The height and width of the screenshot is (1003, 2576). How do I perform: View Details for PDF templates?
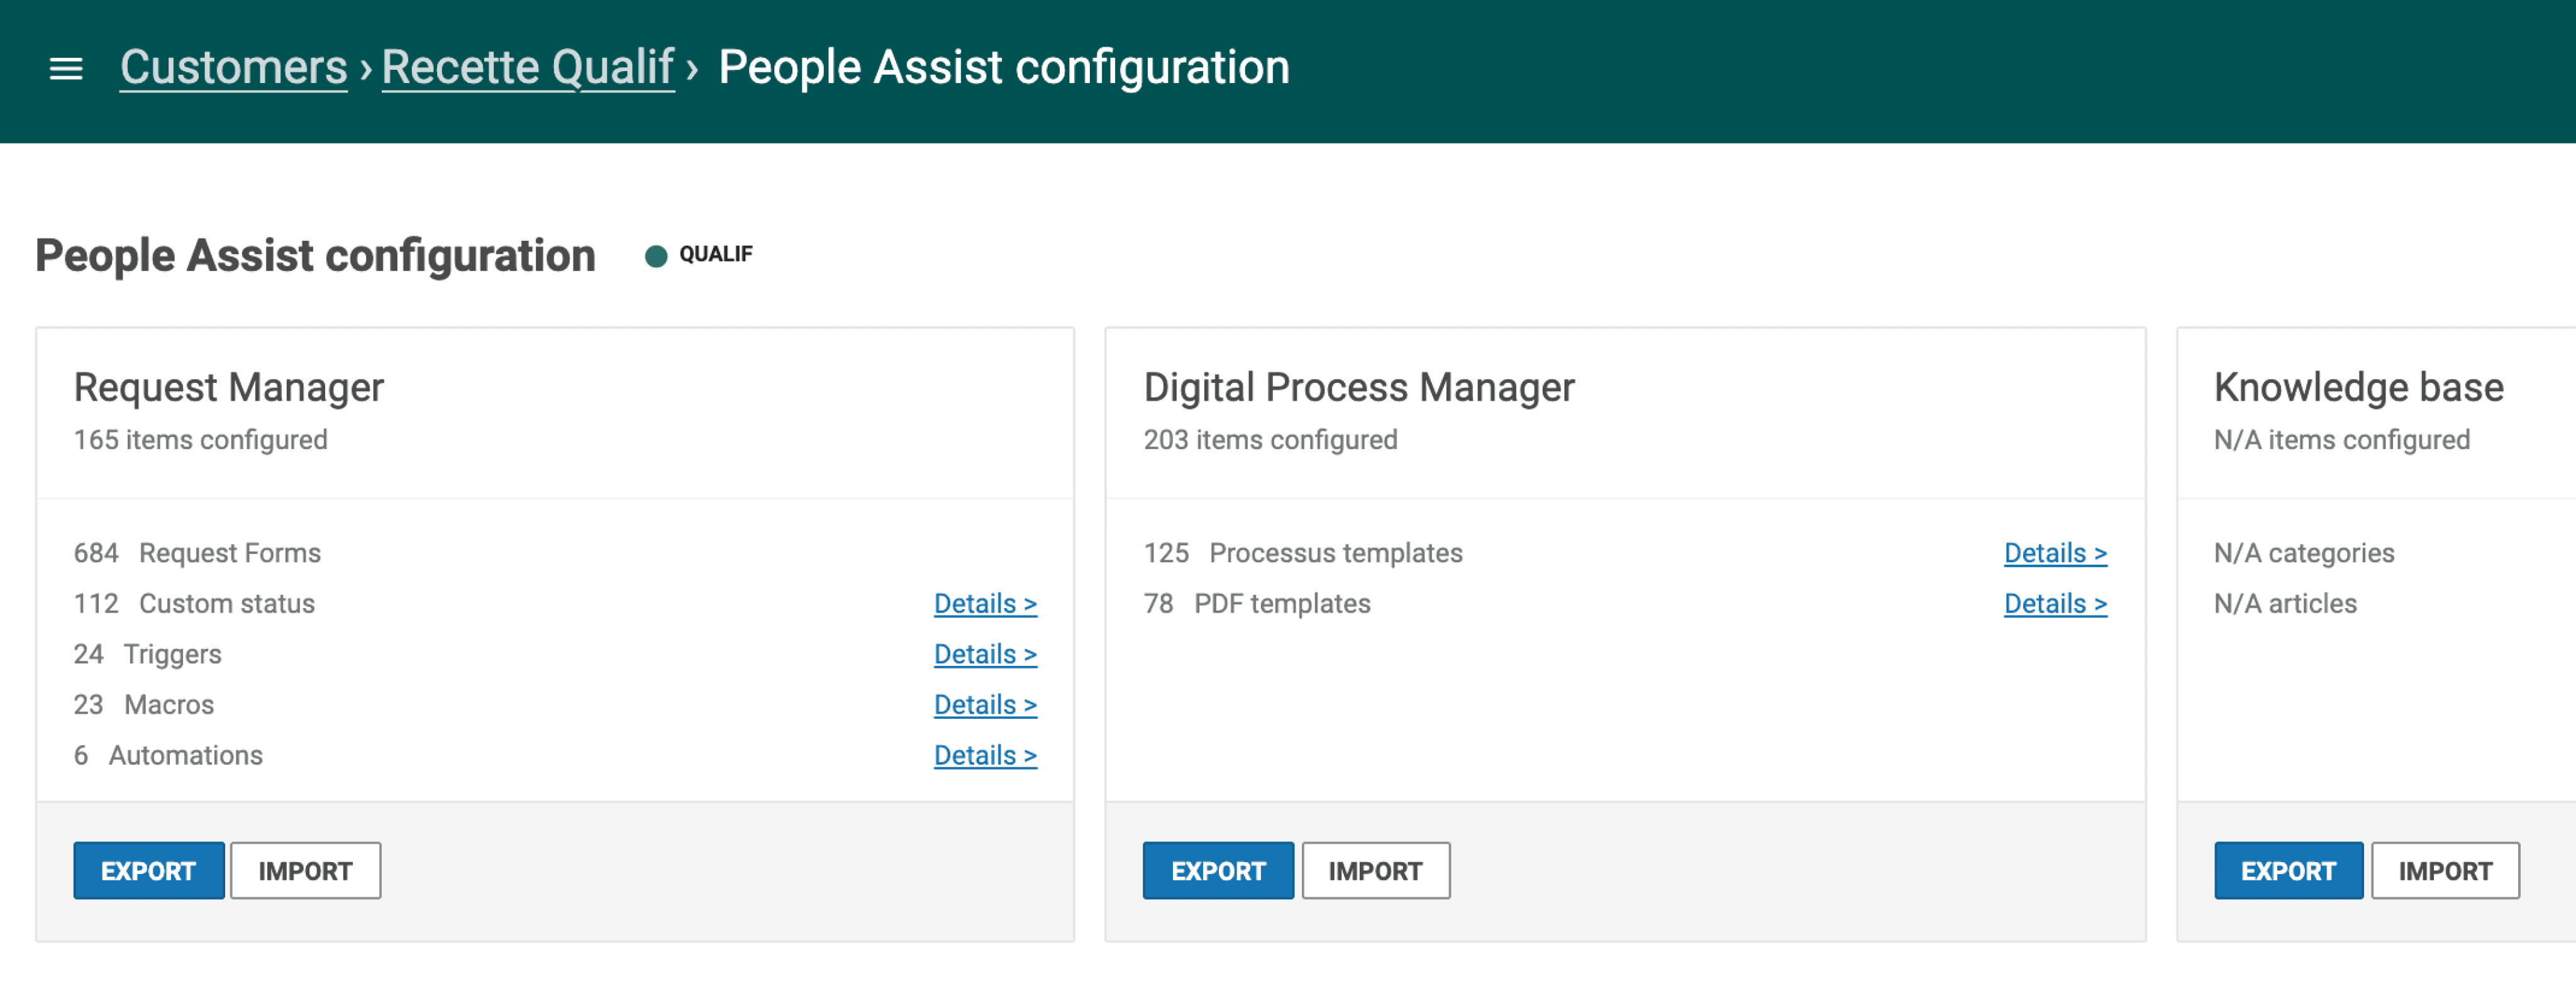[x=2054, y=604]
